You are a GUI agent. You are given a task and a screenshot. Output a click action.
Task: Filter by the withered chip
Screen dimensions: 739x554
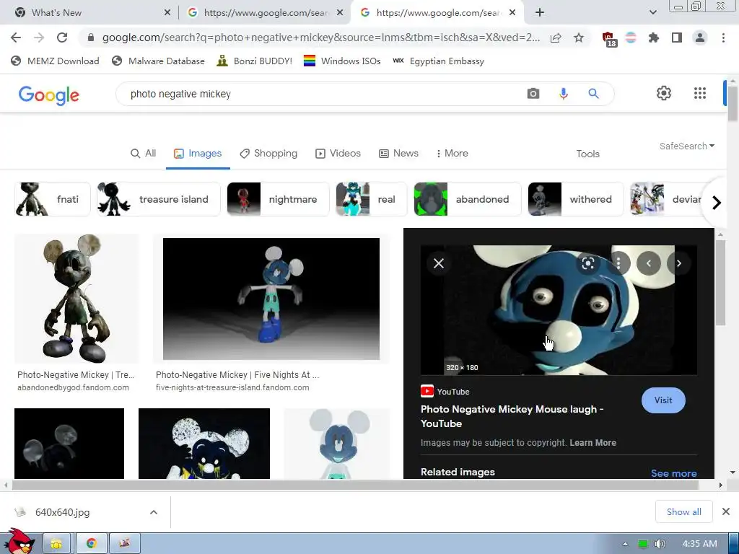click(575, 199)
